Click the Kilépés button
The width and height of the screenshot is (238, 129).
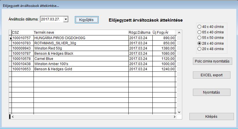click(211, 116)
